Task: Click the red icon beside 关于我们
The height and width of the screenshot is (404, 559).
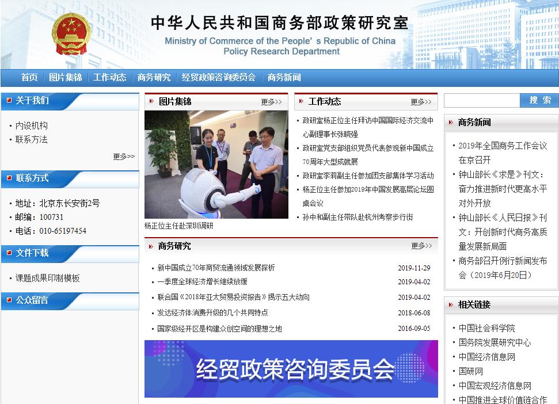Action: (9, 101)
